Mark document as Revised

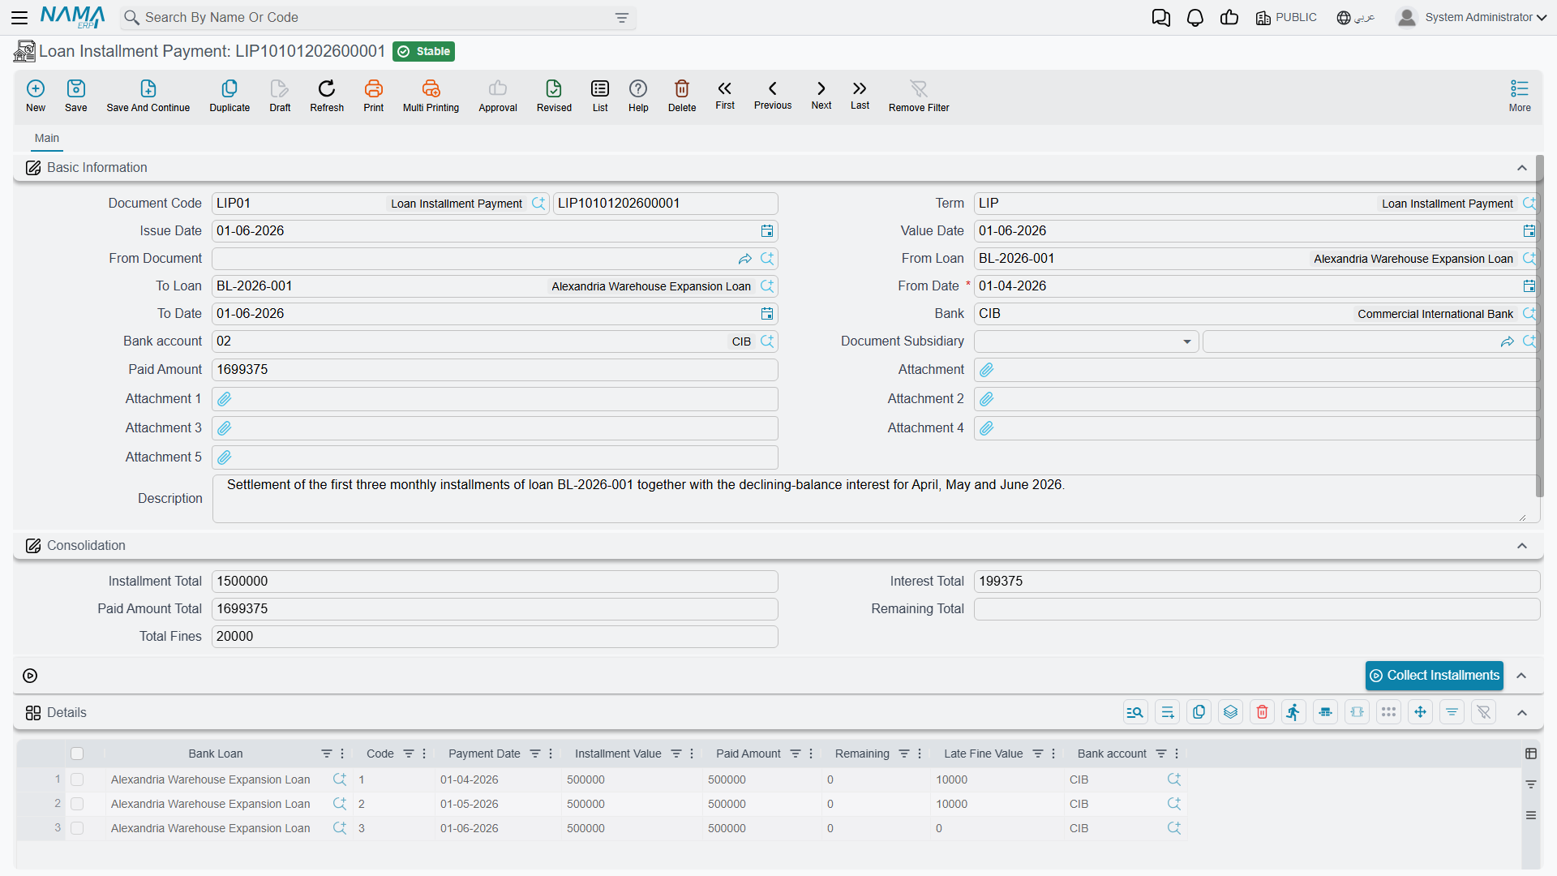click(554, 95)
